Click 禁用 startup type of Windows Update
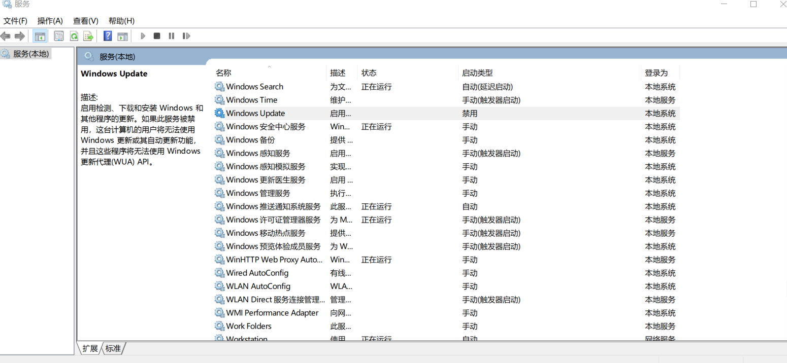787x363 pixels. pos(470,113)
